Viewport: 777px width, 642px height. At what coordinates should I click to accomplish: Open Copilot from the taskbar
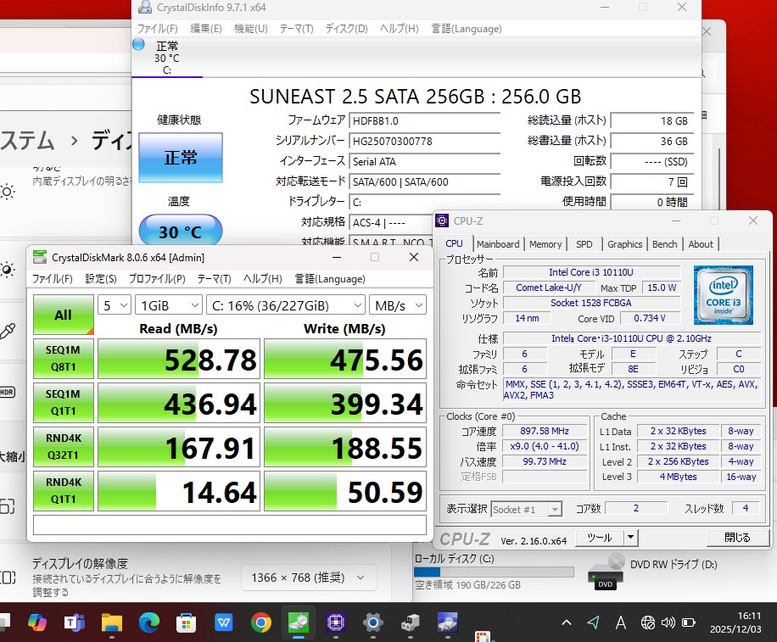coord(37,622)
